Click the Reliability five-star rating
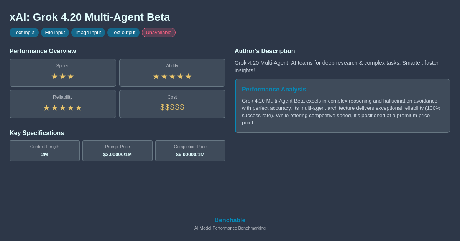Image resolution: width=460 pixels, height=241 pixels. pyautogui.click(x=63, y=108)
